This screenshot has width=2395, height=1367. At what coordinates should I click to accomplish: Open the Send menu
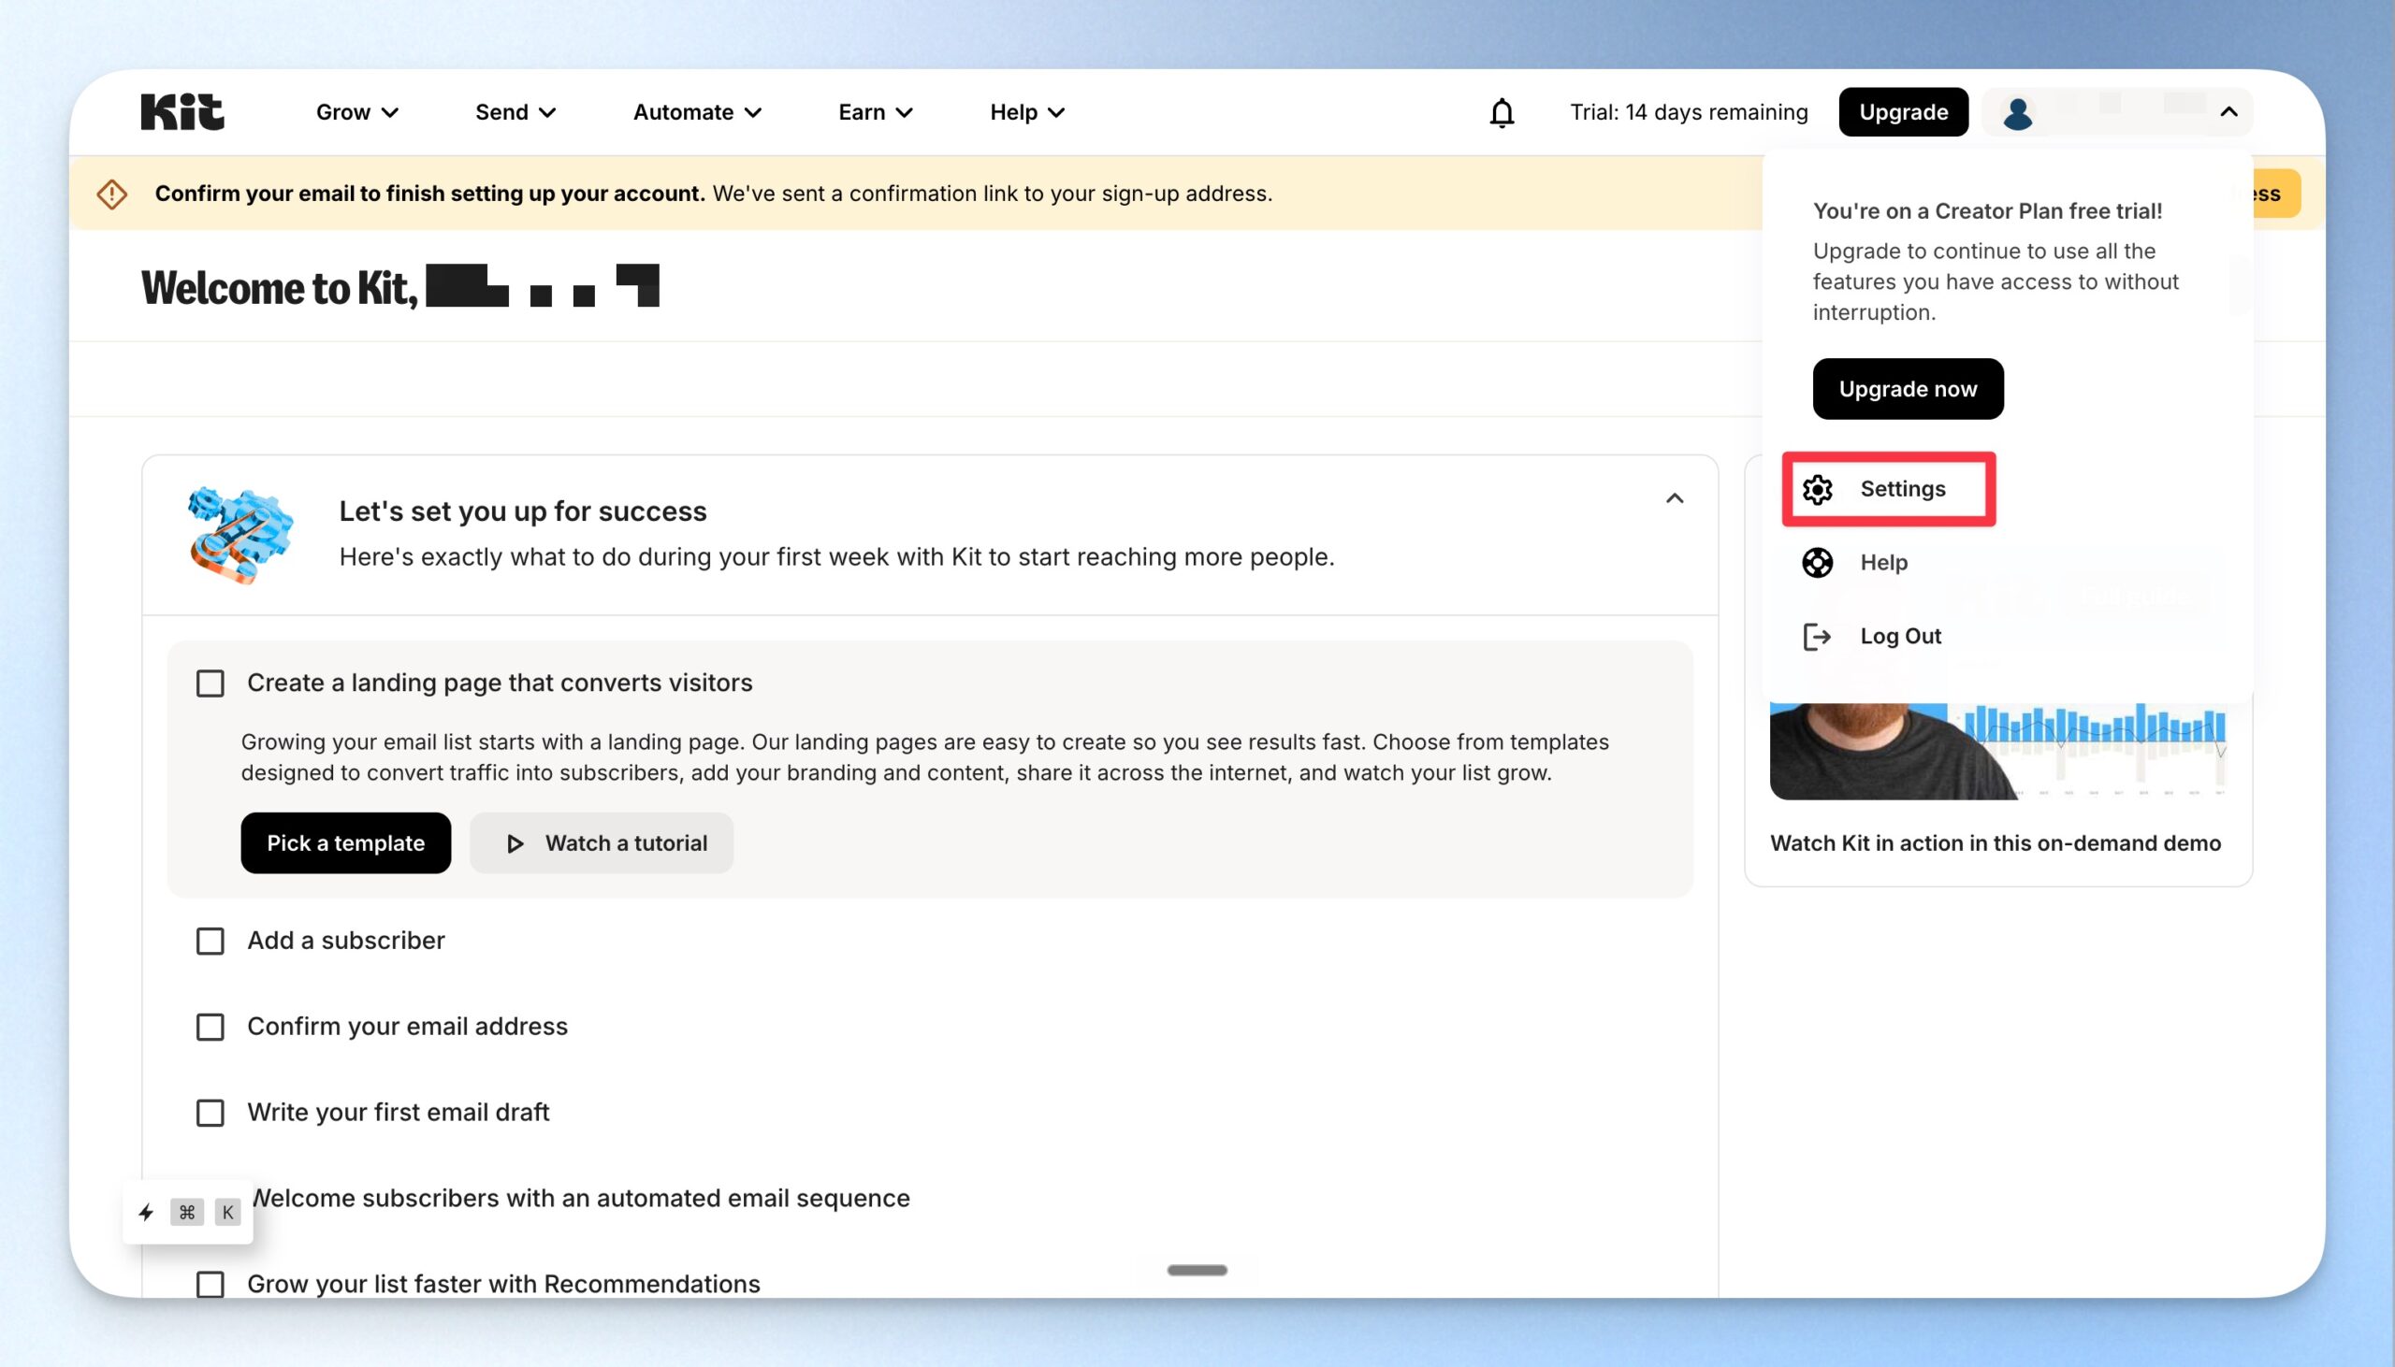515,112
